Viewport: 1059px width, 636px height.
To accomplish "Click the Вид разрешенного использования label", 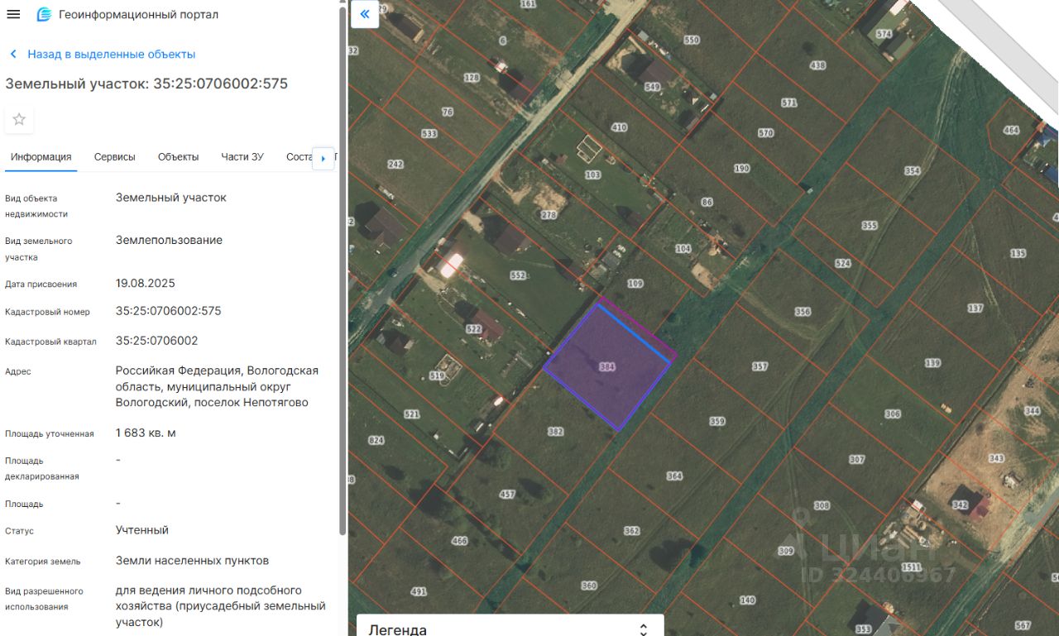I will [x=45, y=599].
